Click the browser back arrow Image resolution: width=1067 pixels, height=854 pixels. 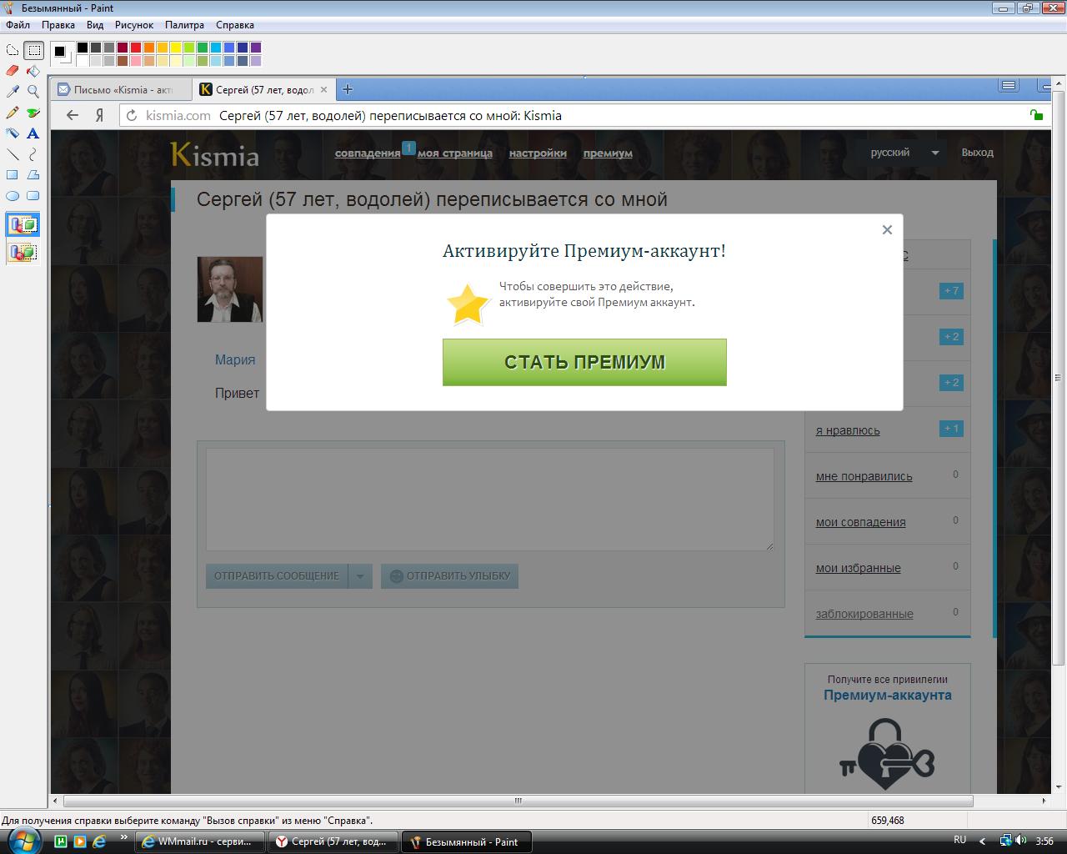(73, 115)
